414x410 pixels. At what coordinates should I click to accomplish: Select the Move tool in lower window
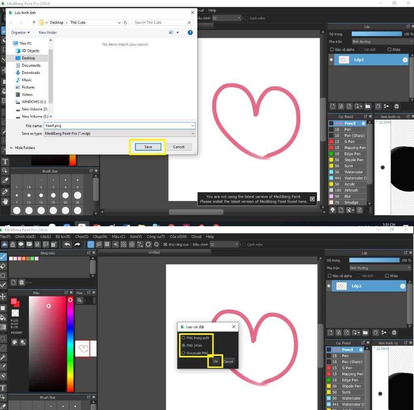pos(3,296)
